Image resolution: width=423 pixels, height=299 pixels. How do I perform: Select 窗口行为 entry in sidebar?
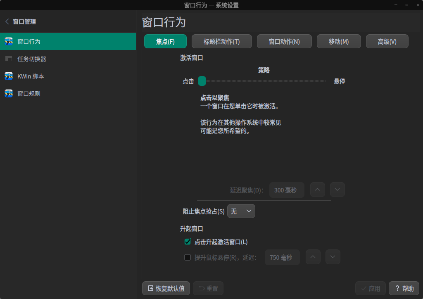pyautogui.click(x=33, y=41)
